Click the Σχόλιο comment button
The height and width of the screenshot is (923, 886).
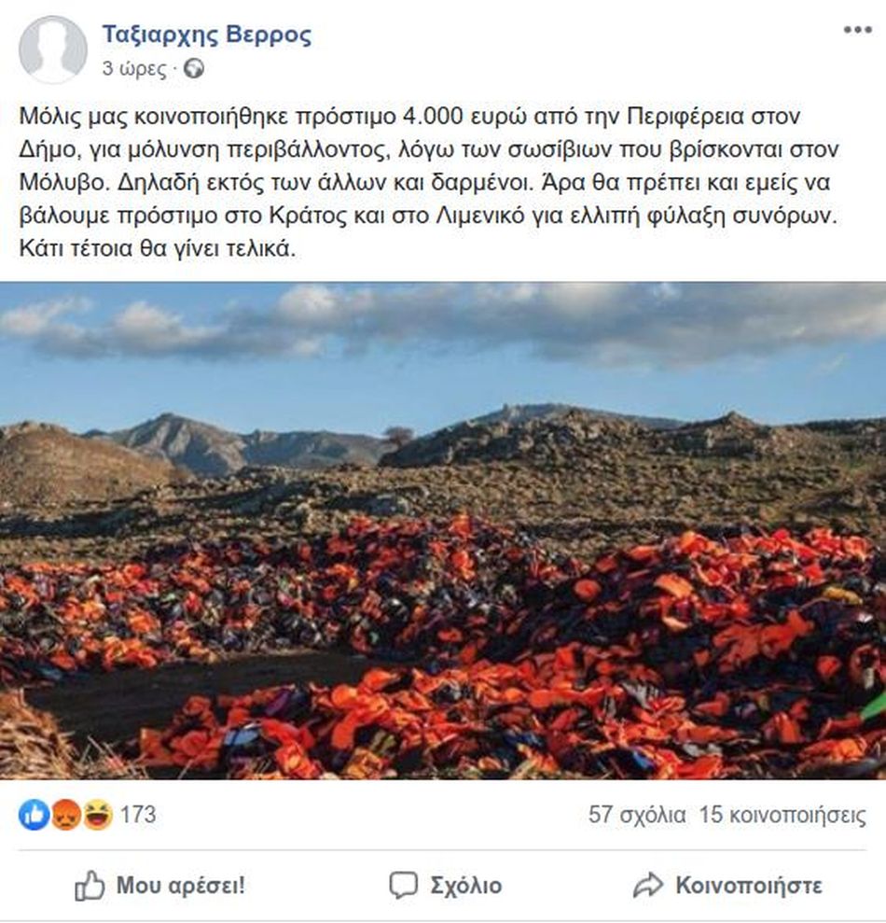[x=446, y=886]
